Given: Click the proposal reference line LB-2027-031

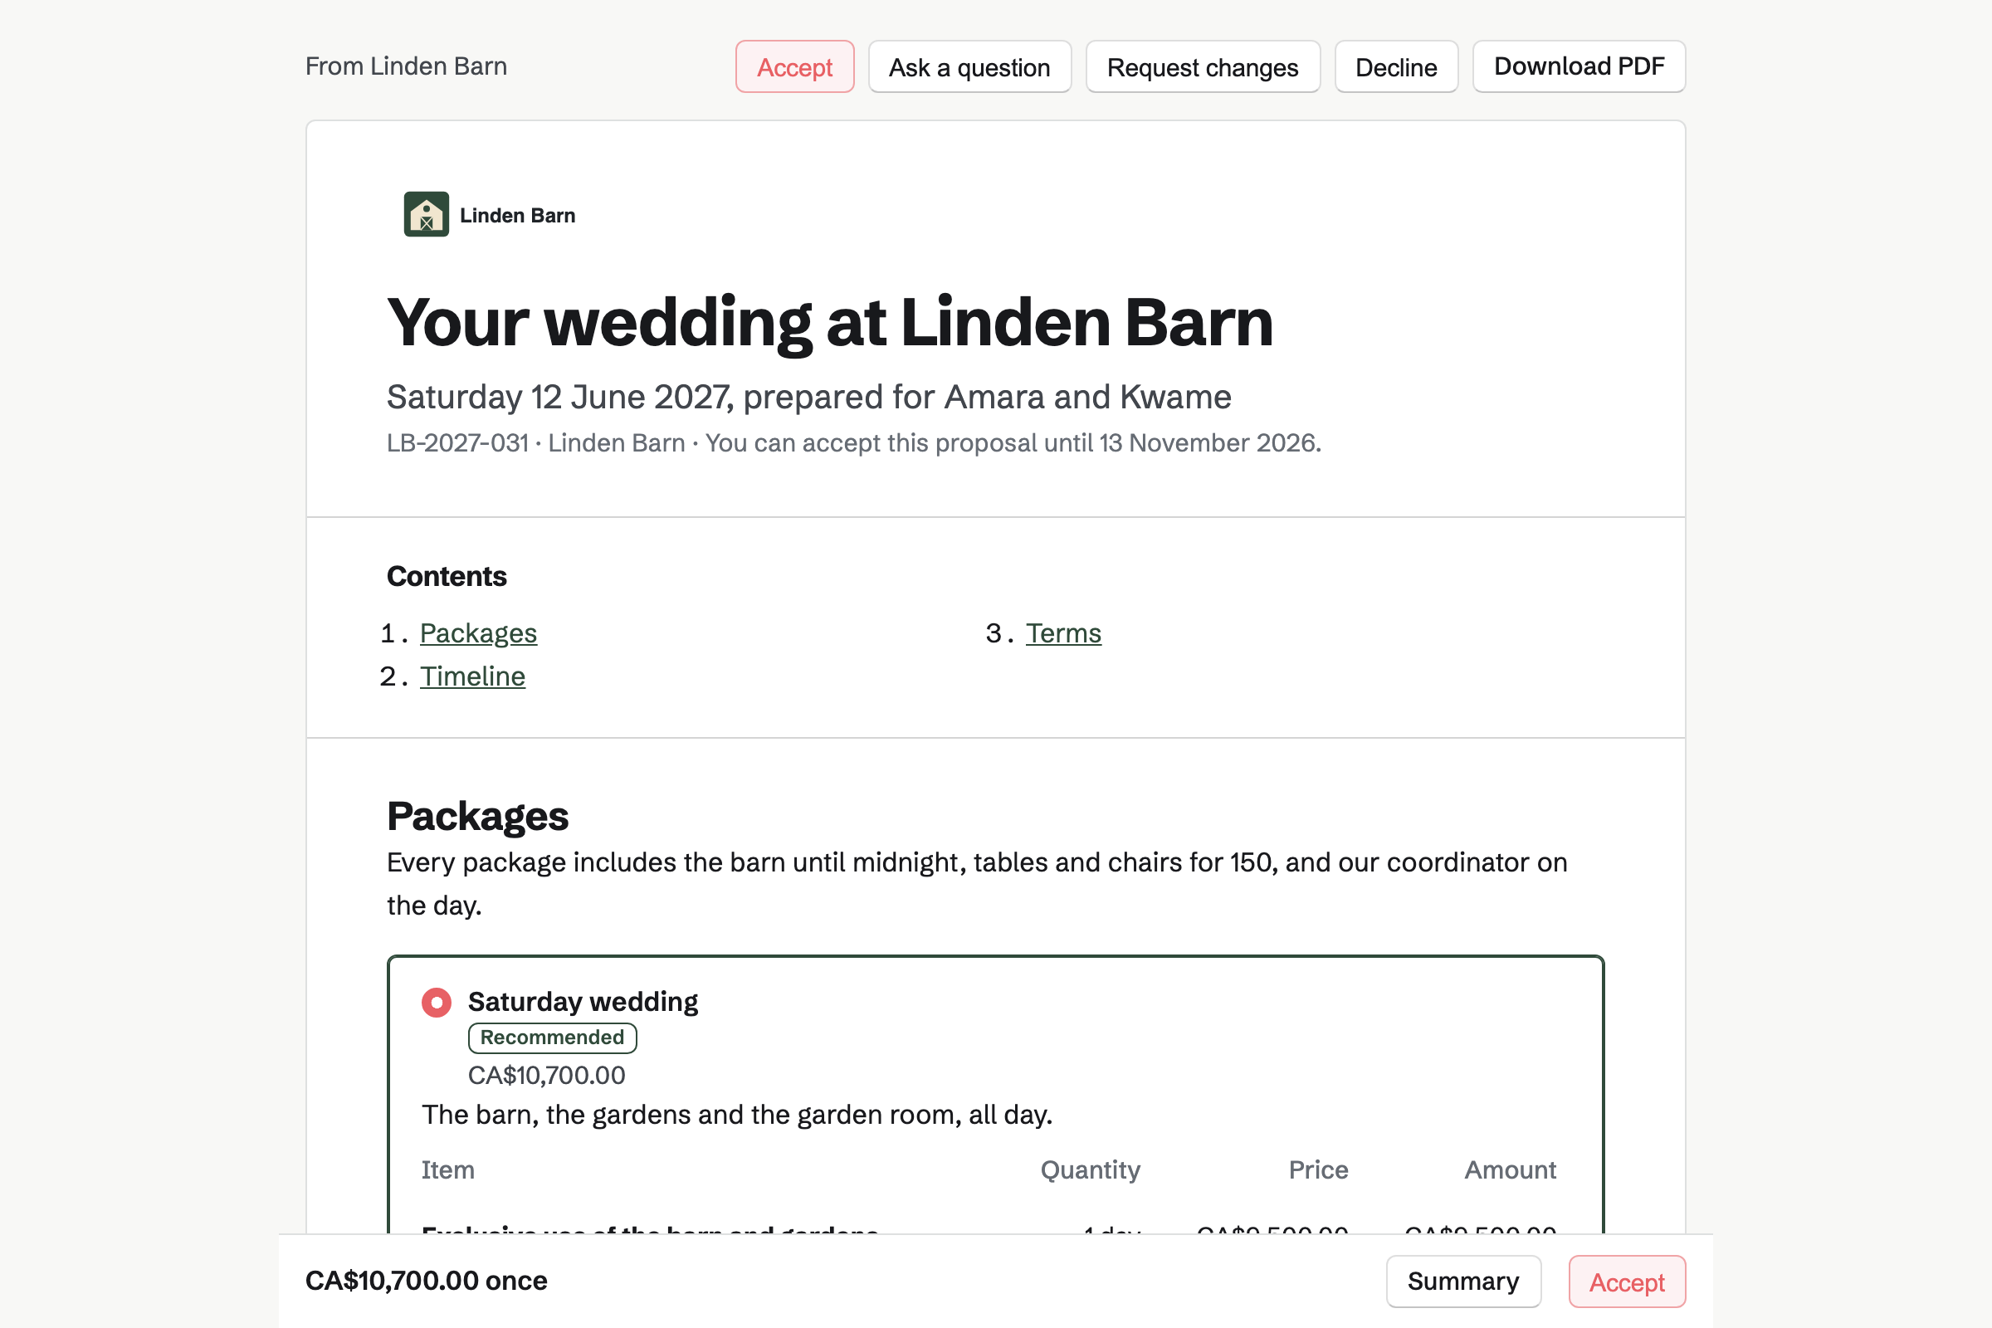Looking at the screenshot, I should [x=854, y=442].
